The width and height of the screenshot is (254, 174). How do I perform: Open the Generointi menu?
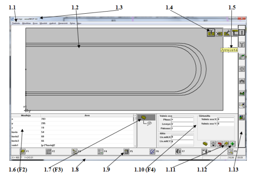click(63, 24)
